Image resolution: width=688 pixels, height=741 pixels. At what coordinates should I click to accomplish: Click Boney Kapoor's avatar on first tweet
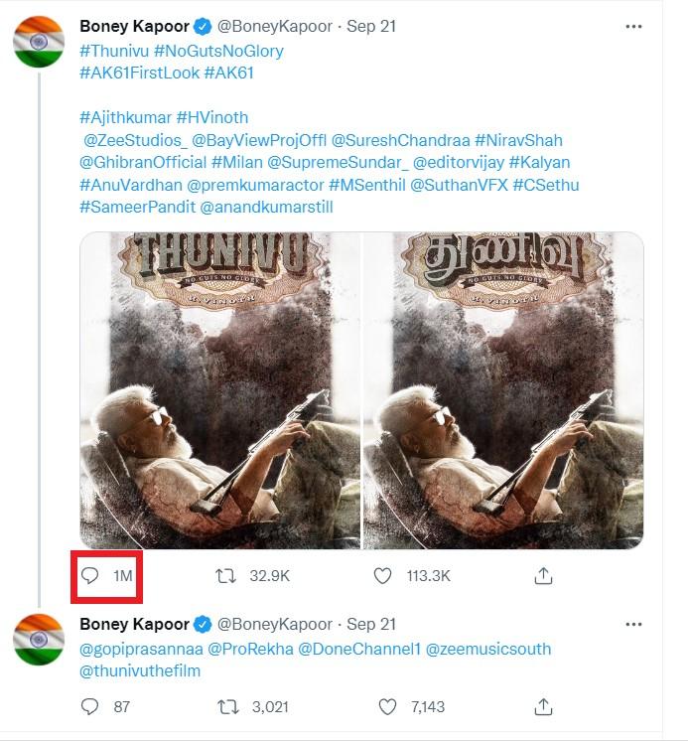[39, 42]
